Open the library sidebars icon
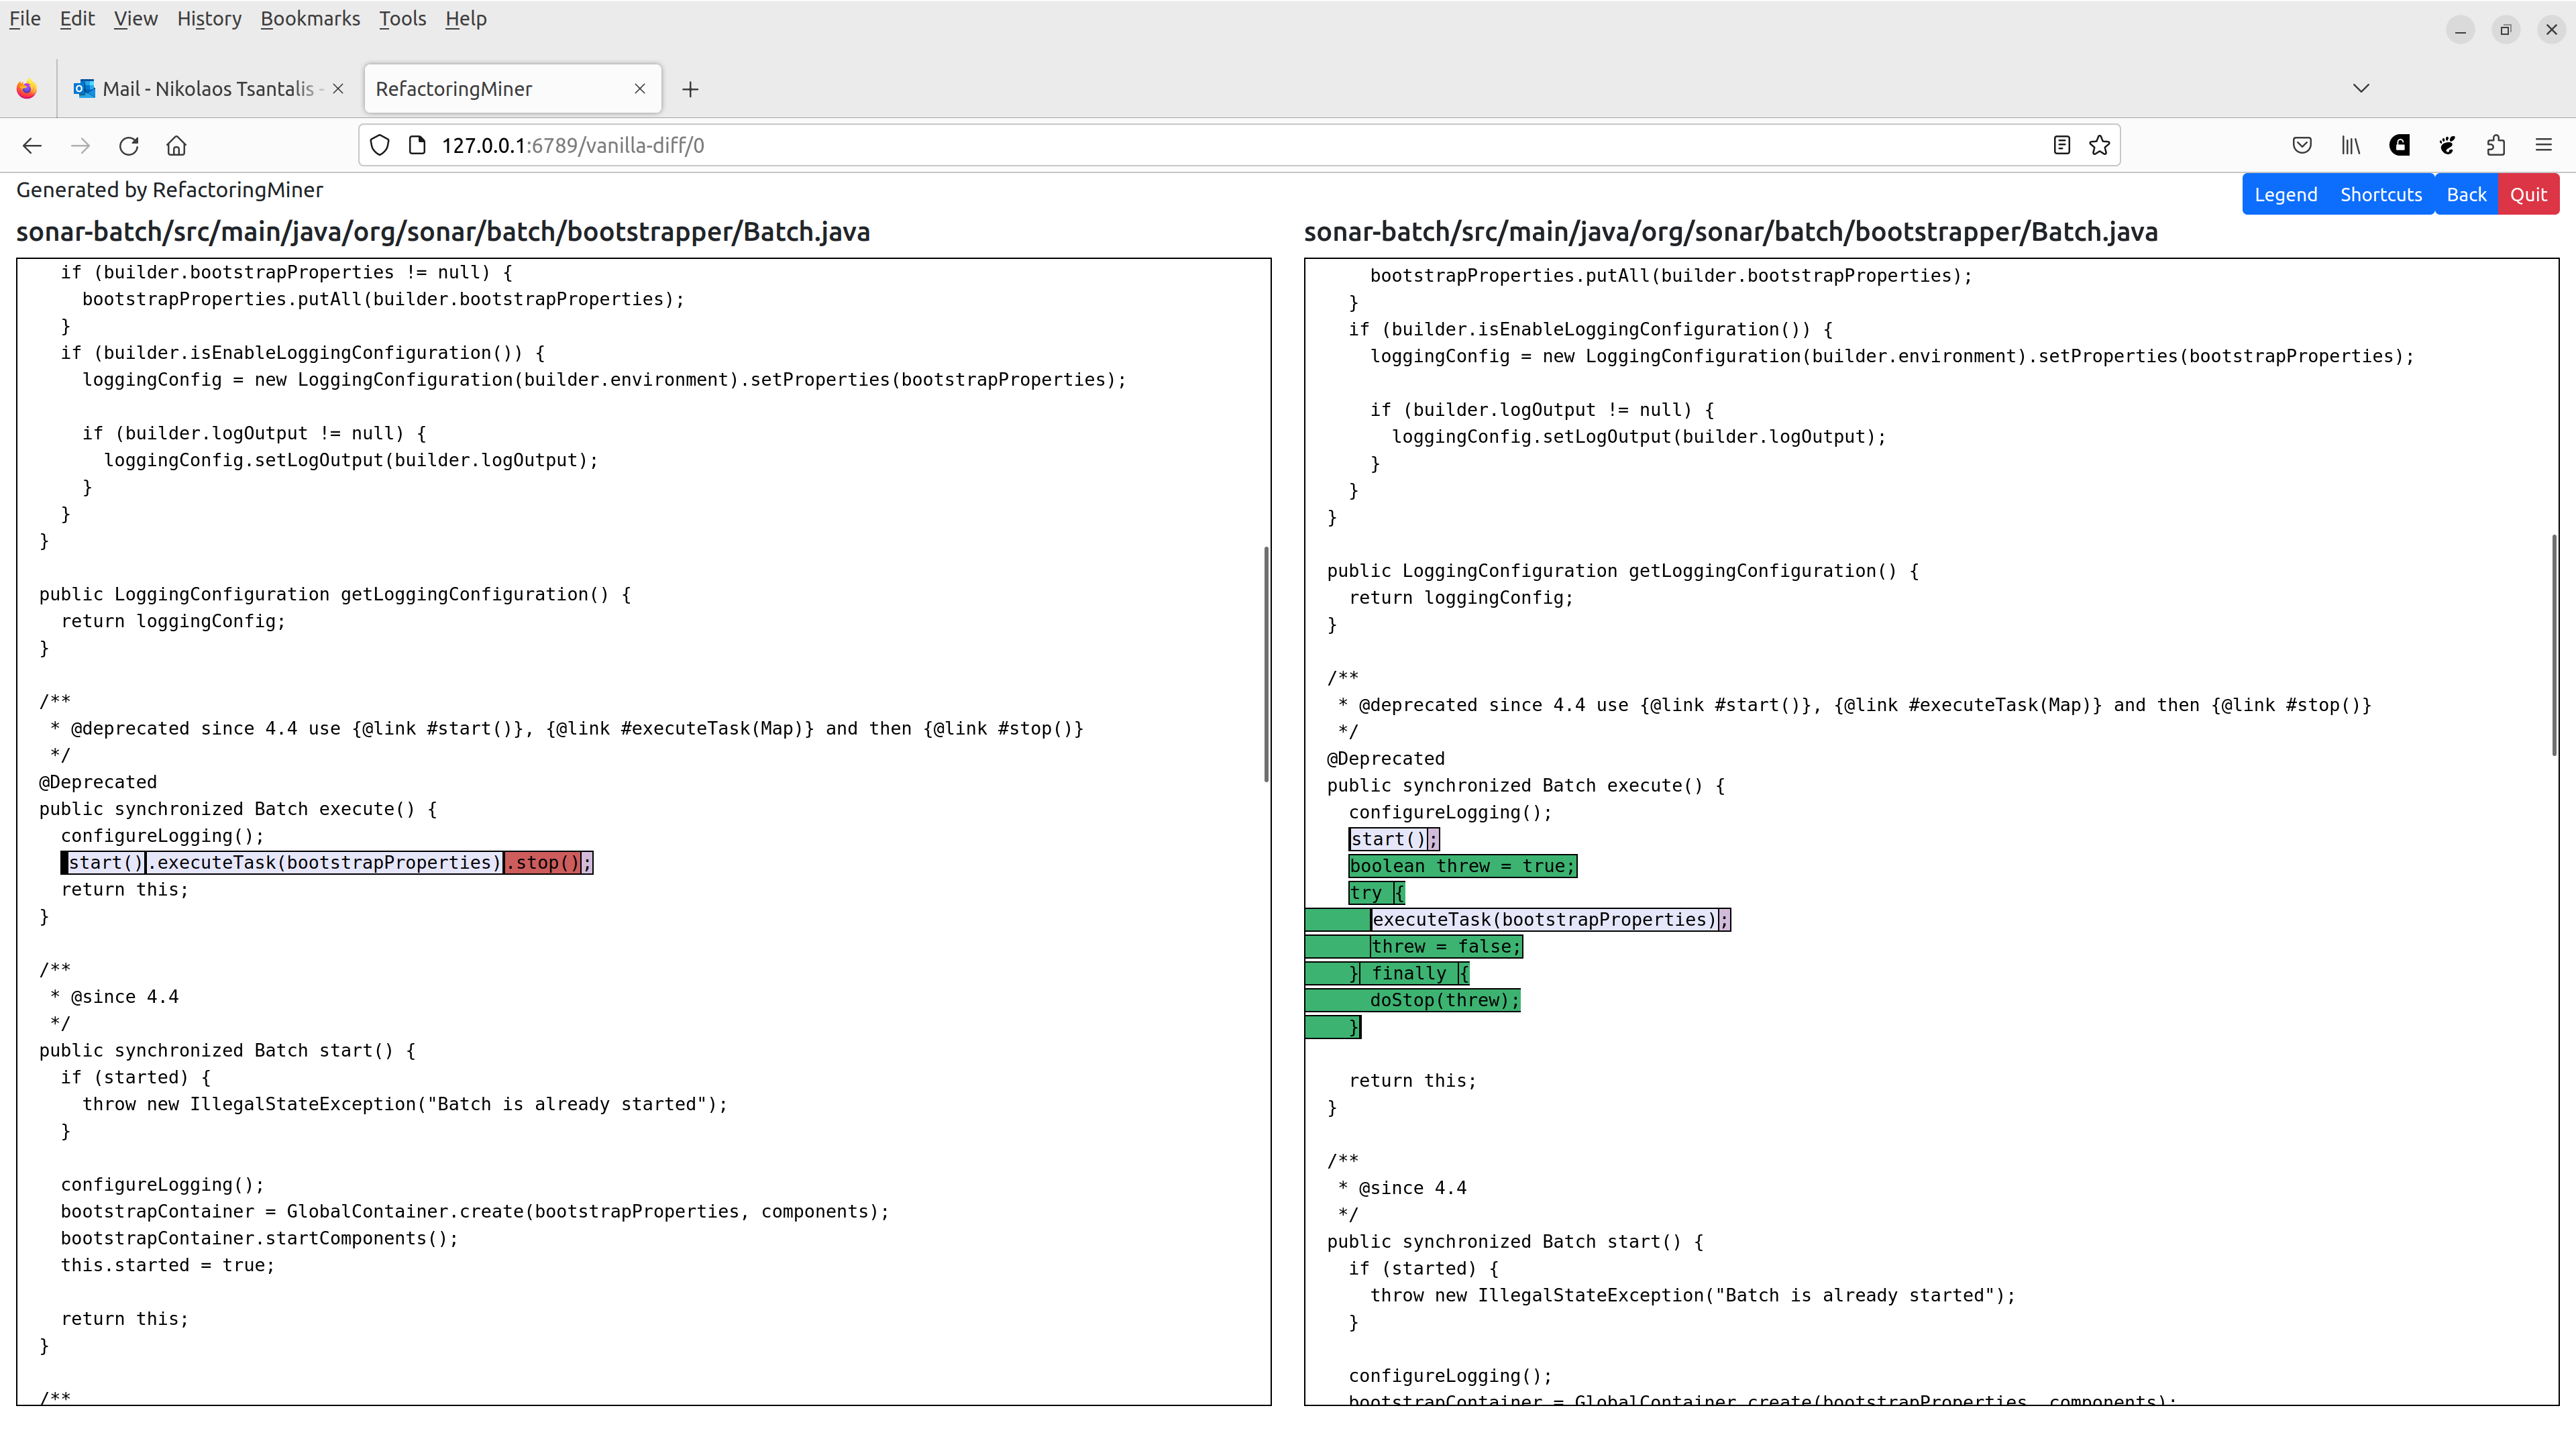Screen dimensions: 2576x1449 point(2350,145)
